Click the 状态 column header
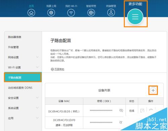The image size is (168, 131). tap(132, 101)
